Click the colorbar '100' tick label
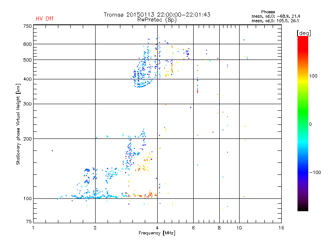The height and width of the screenshot is (248, 331). coord(313,76)
